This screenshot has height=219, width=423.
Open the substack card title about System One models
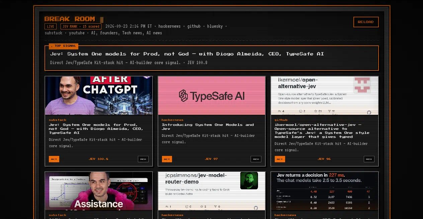click(96, 129)
